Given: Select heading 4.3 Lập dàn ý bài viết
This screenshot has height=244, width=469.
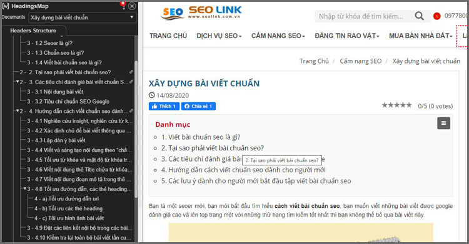Looking at the screenshot, I should 56,140.
